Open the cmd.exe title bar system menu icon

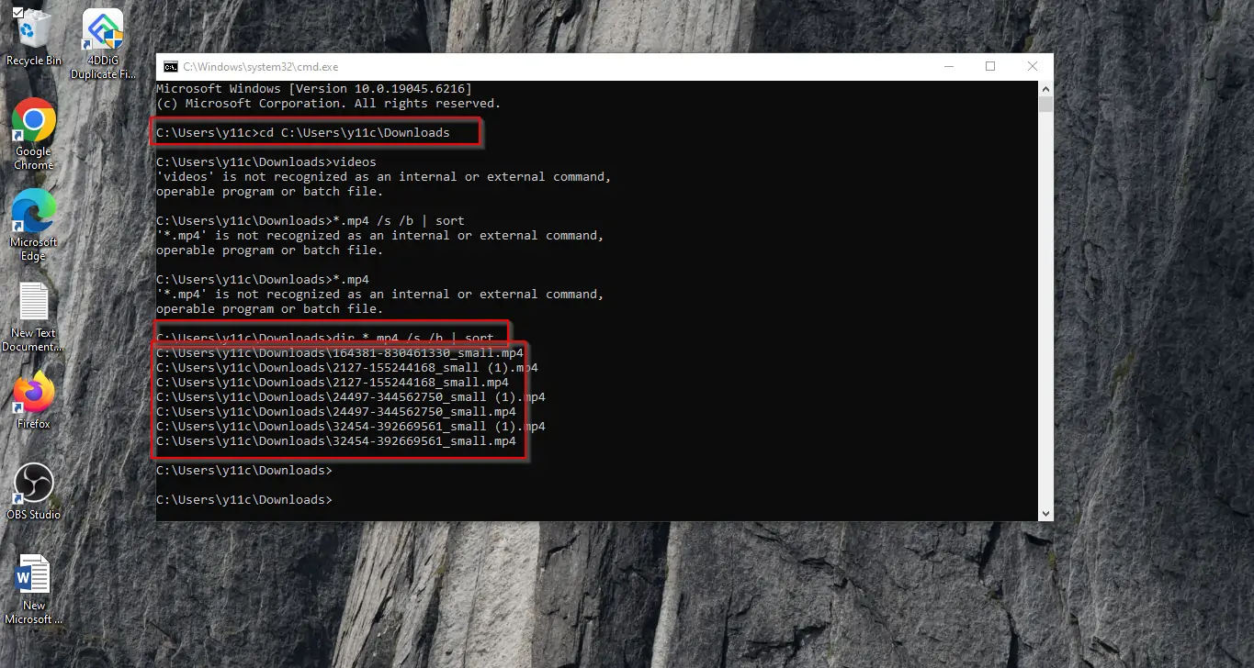(x=171, y=67)
